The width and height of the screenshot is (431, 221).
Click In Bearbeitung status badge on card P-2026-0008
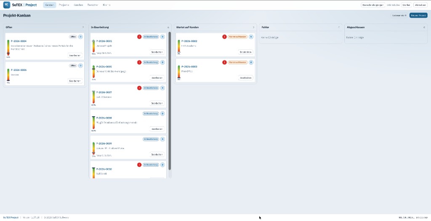tap(151, 114)
